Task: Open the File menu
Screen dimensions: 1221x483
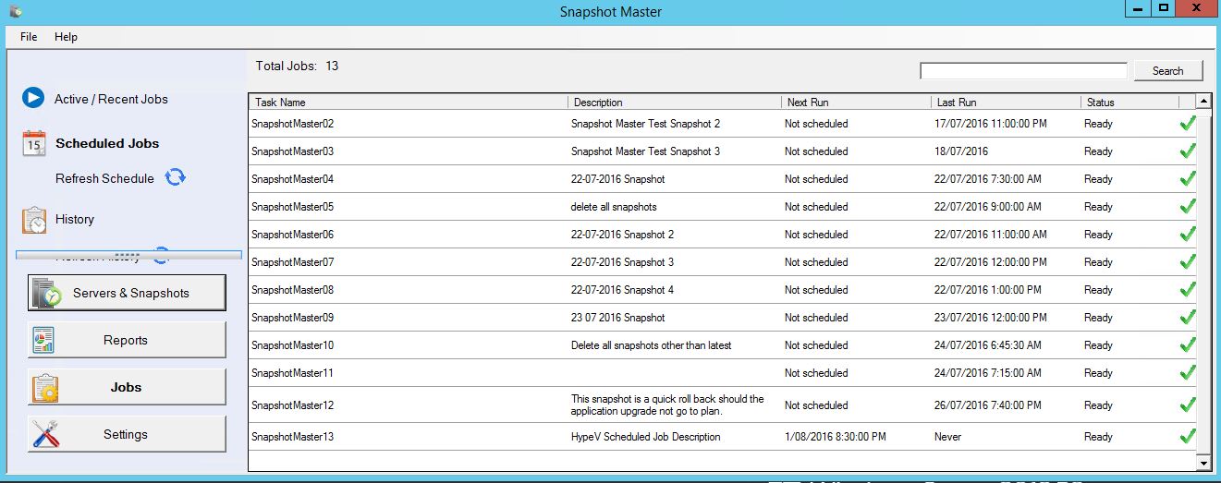Action: click(29, 37)
